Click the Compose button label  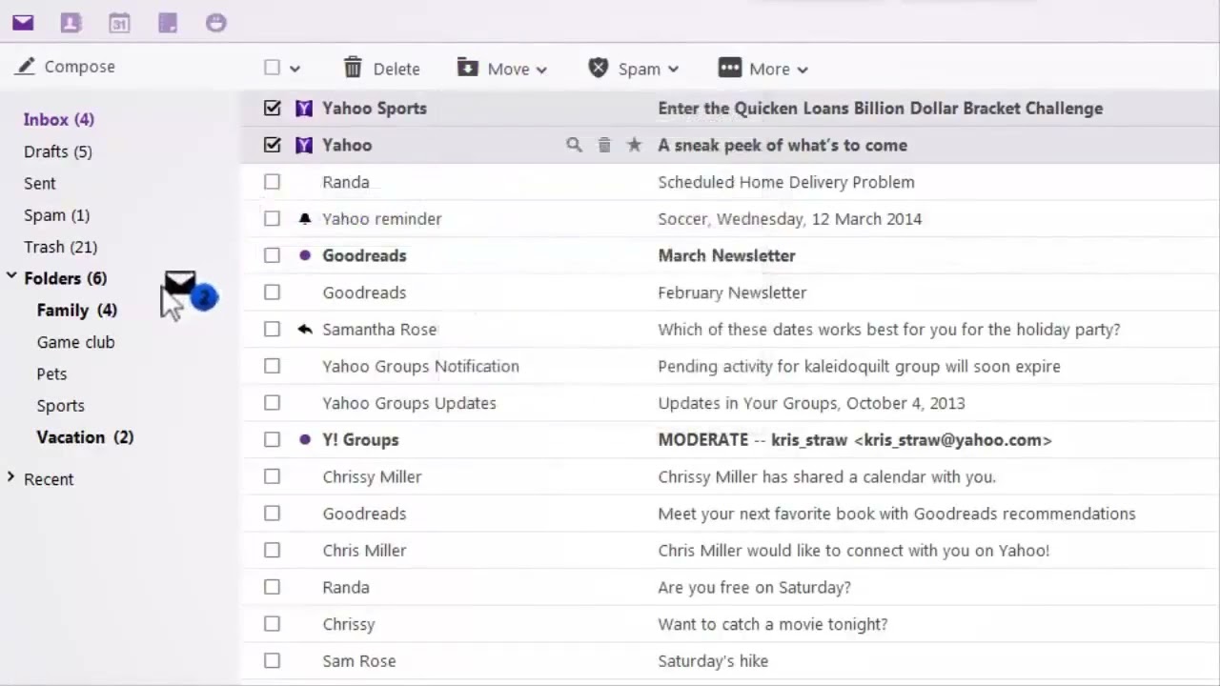80,67
